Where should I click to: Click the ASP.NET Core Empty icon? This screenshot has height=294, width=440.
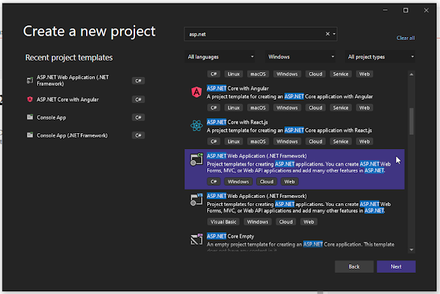[196, 238]
